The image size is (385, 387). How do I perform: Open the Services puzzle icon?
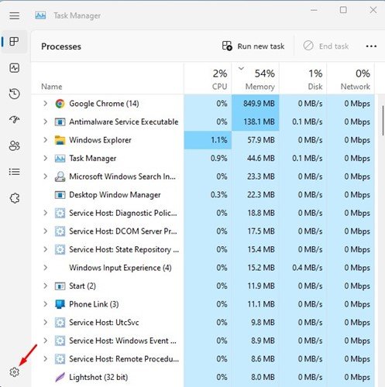(x=14, y=198)
